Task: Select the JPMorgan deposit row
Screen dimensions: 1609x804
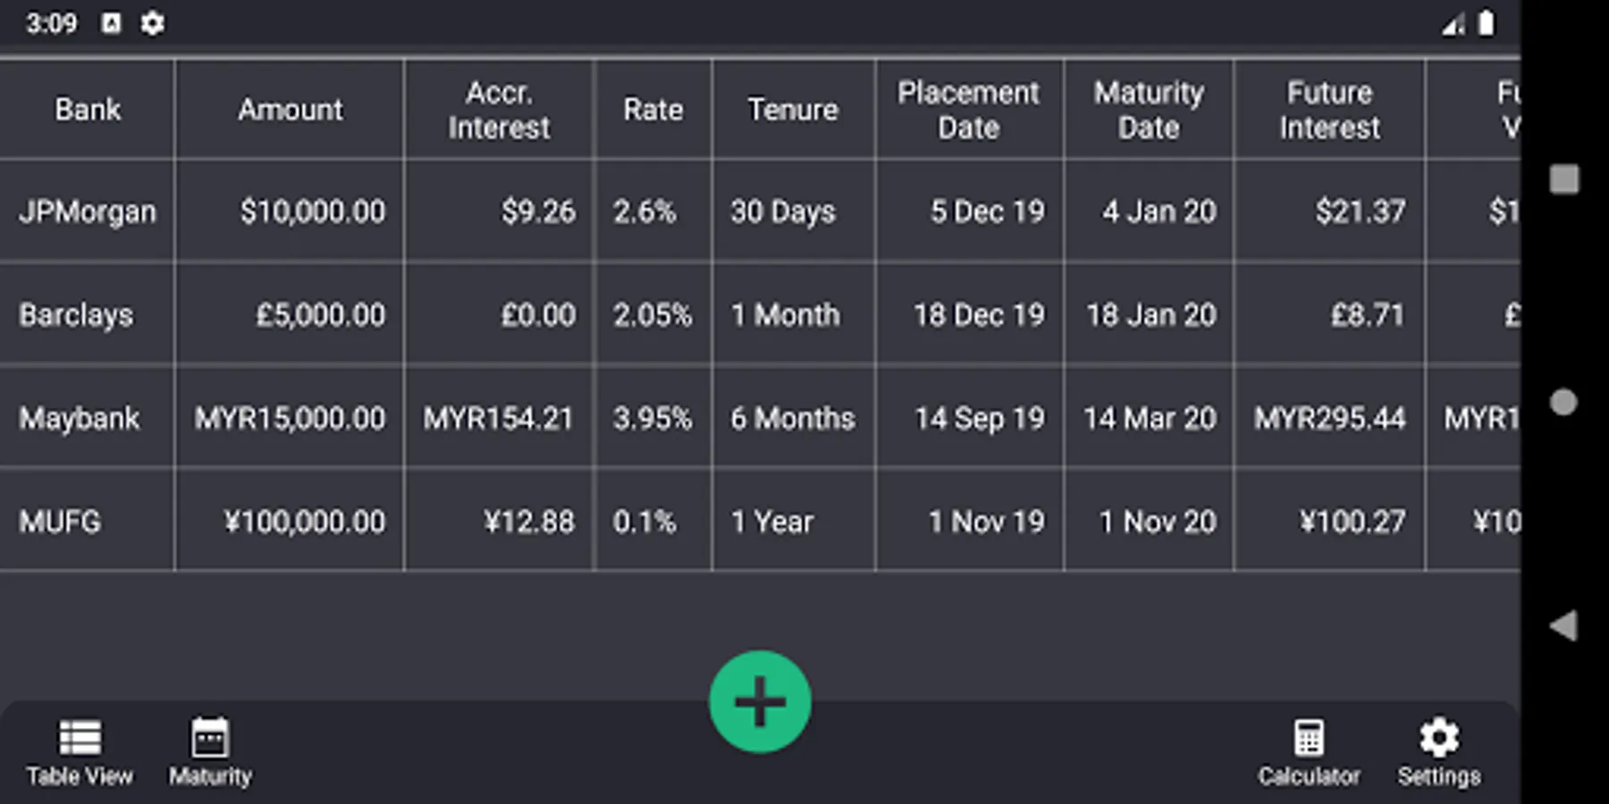Action: tap(88, 212)
